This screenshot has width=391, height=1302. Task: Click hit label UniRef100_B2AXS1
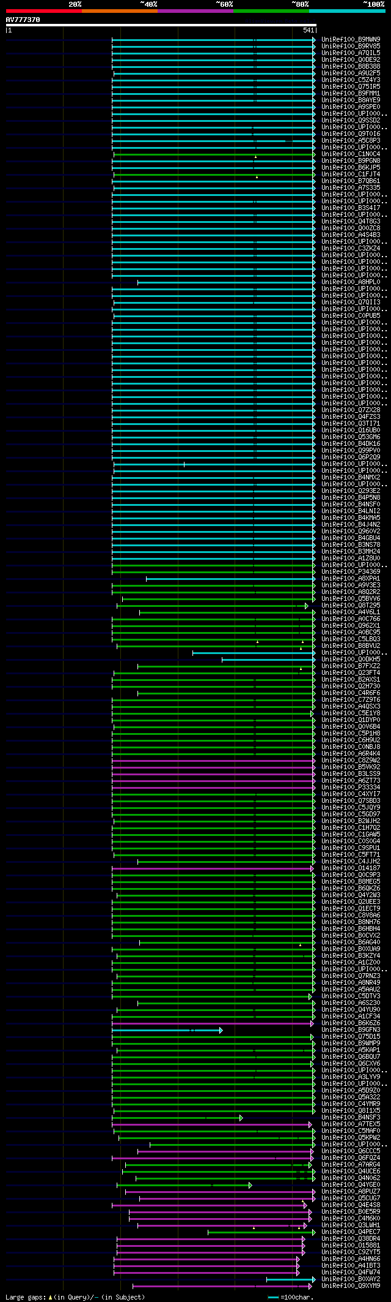(x=351, y=680)
